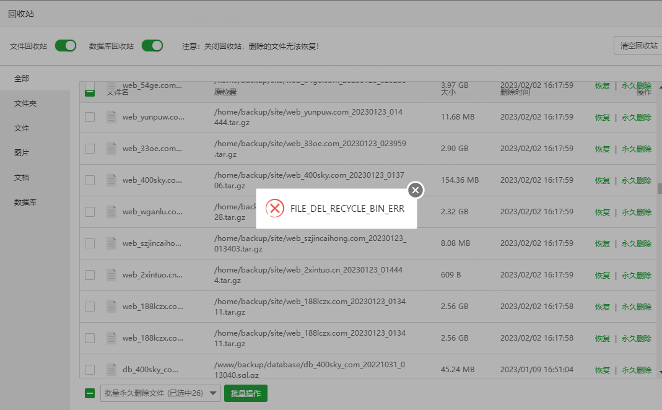The height and width of the screenshot is (410, 662).
Task: Click file icon for db_400sky_com backup
Action: click(111, 369)
